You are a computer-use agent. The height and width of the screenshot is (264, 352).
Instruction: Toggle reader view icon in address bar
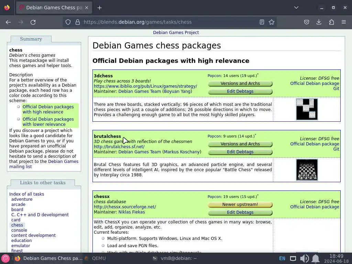pyautogui.click(x=262, y=22)
